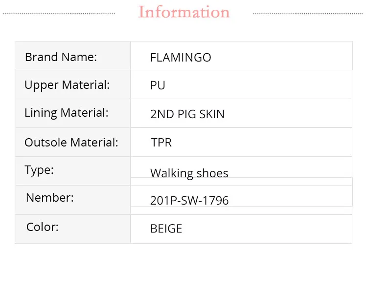Click the Outsole Material label
Image resolution: width=367 pixels, height=292 pixels.
pos(71,143)
